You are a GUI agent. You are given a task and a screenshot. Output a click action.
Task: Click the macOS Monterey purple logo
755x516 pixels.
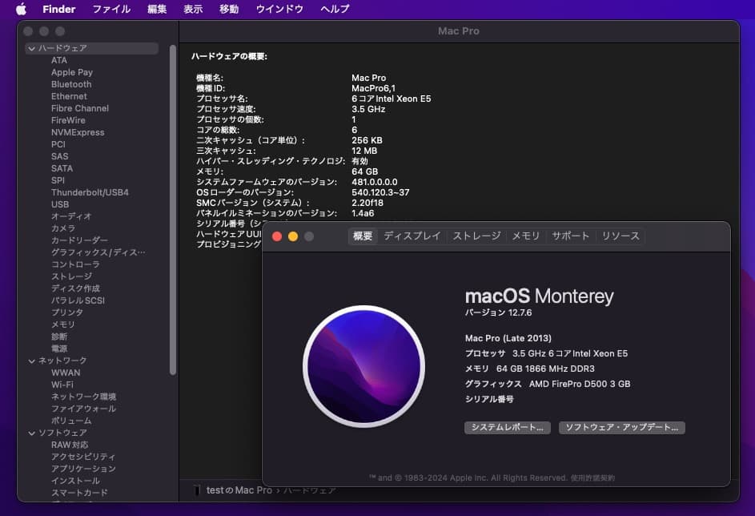point(364,366)
